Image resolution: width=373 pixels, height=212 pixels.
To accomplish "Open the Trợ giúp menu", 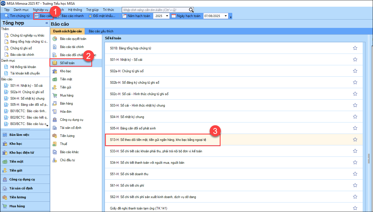I will pyautogui.click(x=92, y=10).
